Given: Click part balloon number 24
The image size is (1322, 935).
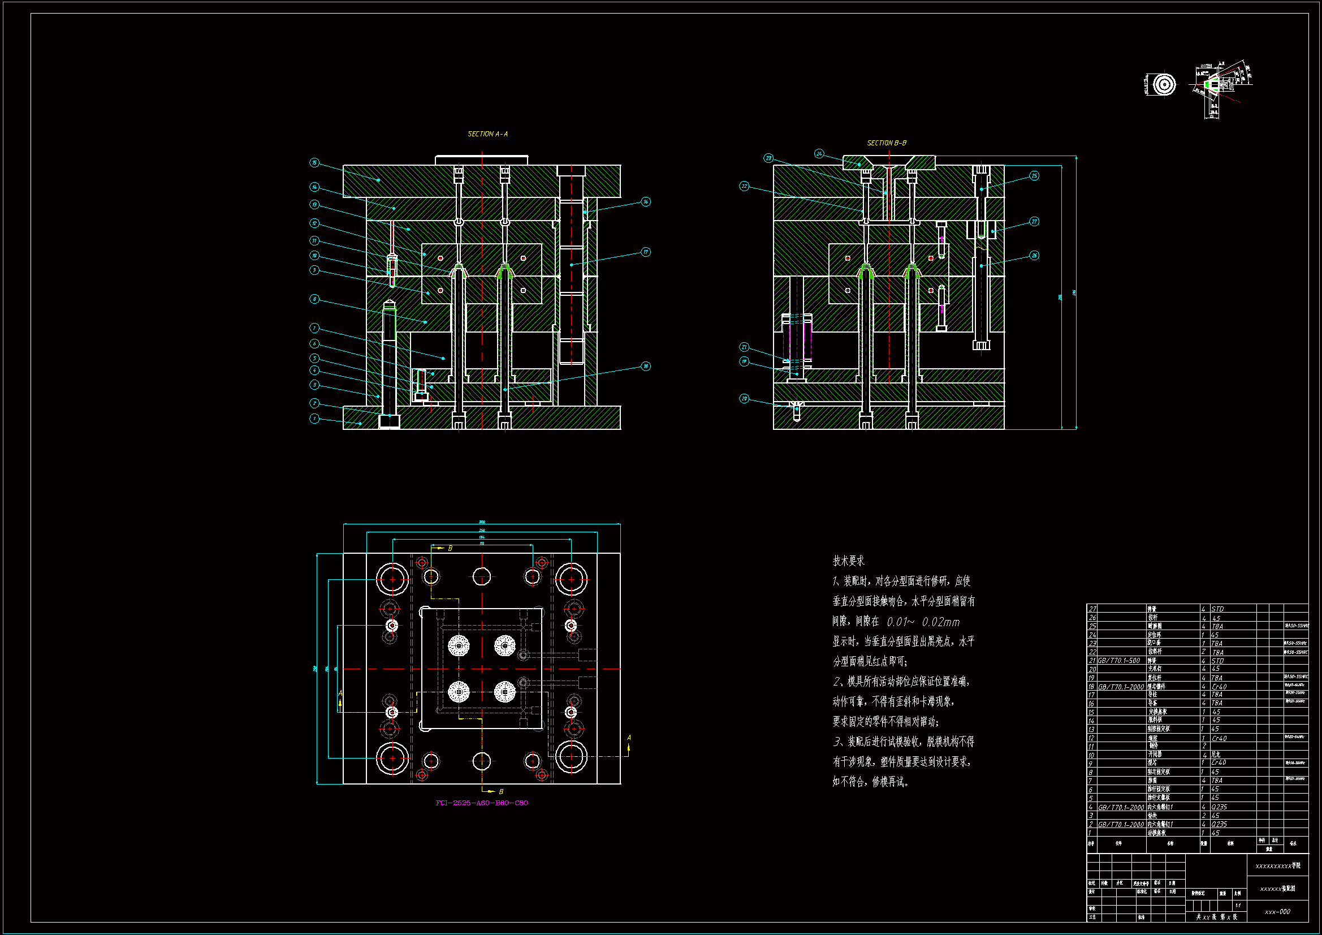Looking at the screenshot, I should click(x=819, y=154).
